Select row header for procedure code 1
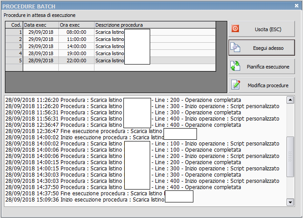Screen dimensions: 303x218 (14, 32)
